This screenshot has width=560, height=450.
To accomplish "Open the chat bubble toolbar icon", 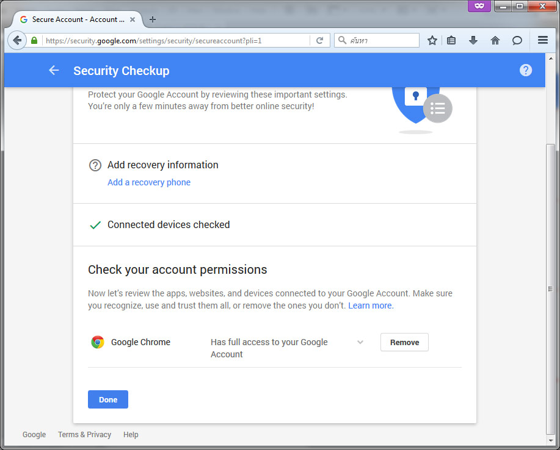I will 517,40.
